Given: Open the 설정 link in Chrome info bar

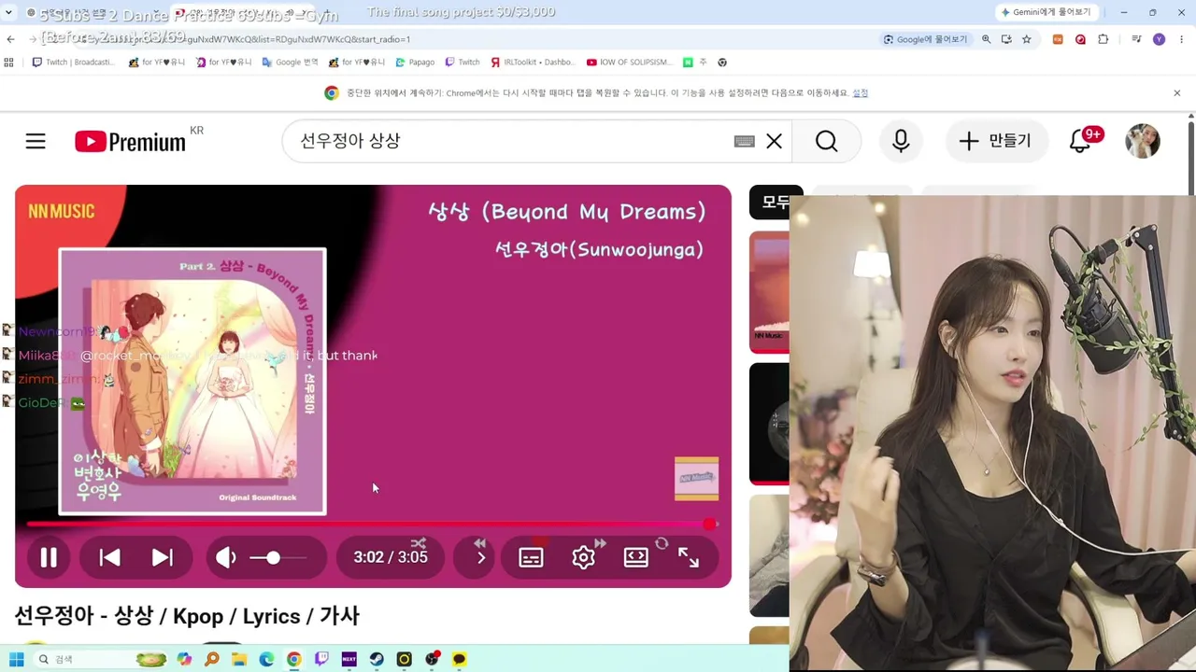Looking at the screenshot, I should [x=860, y=92].
